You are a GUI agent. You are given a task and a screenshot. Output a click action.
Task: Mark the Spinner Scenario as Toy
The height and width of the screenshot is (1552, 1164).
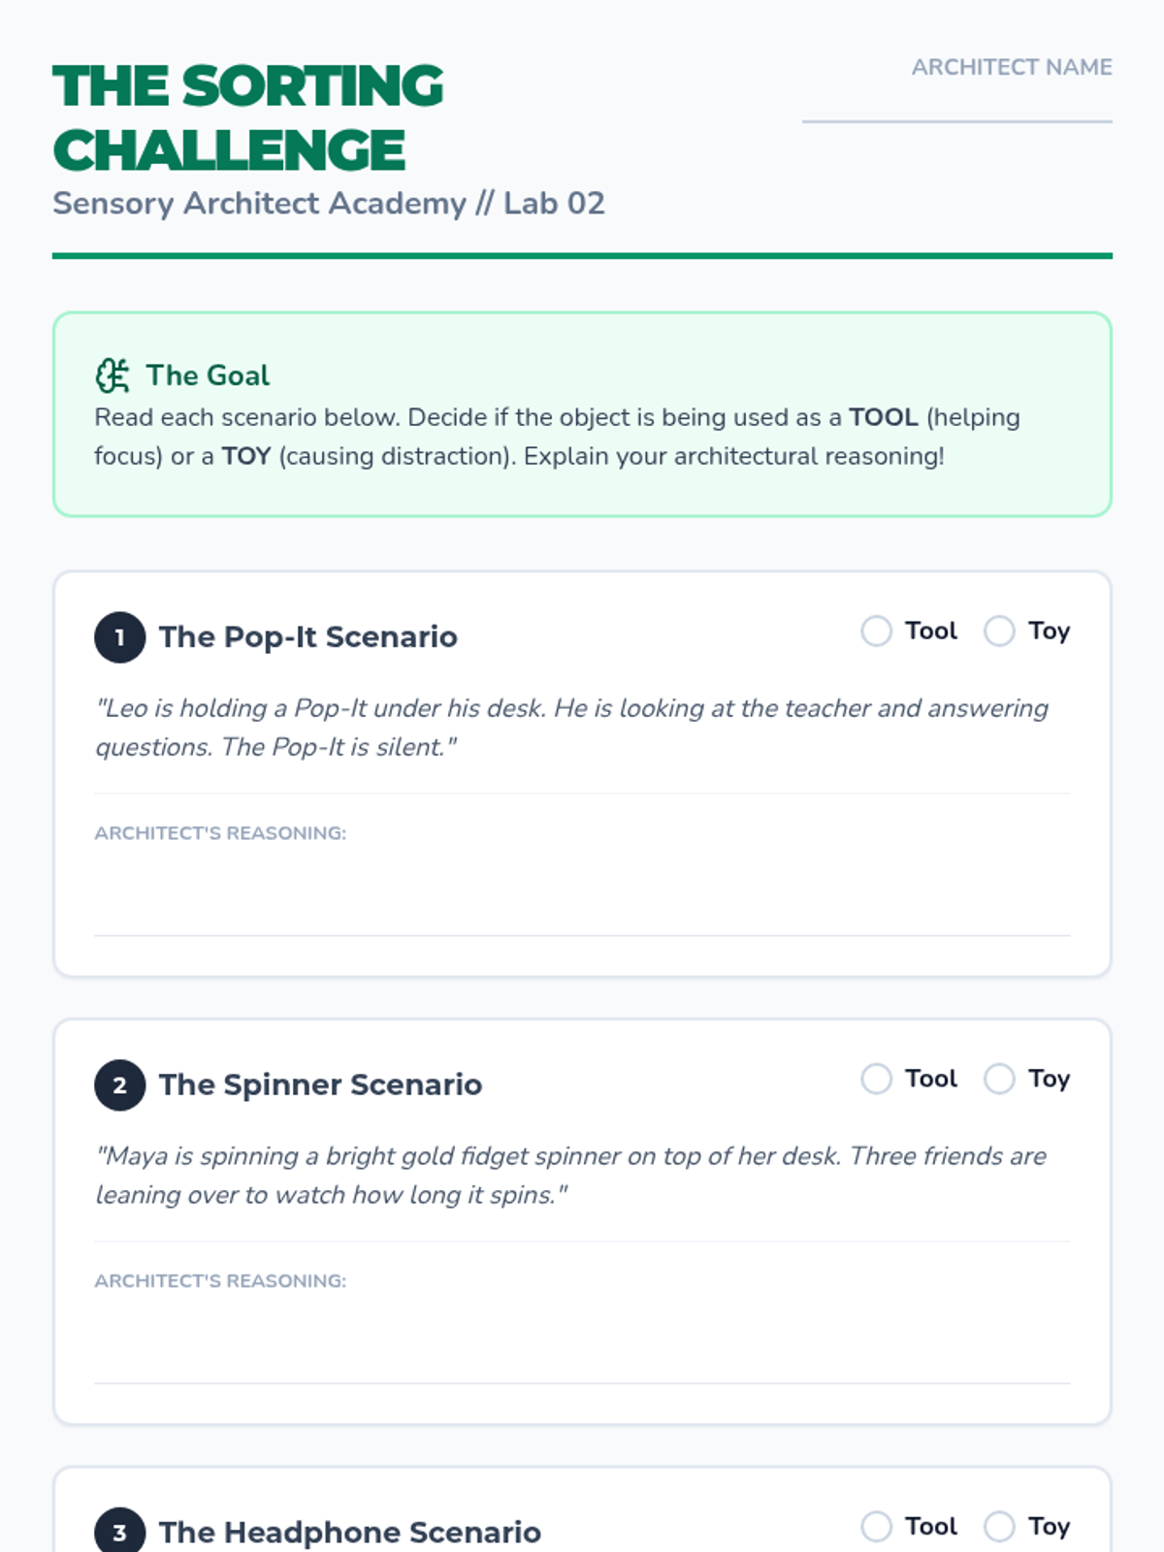coord(999,1079)
